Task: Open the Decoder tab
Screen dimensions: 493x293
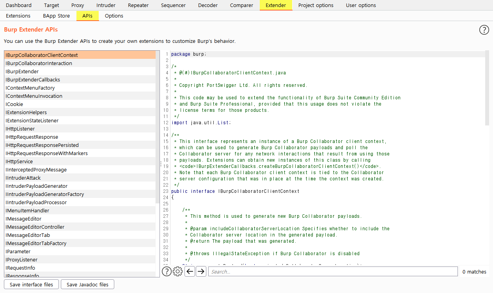Action: (x=208, y=5)
